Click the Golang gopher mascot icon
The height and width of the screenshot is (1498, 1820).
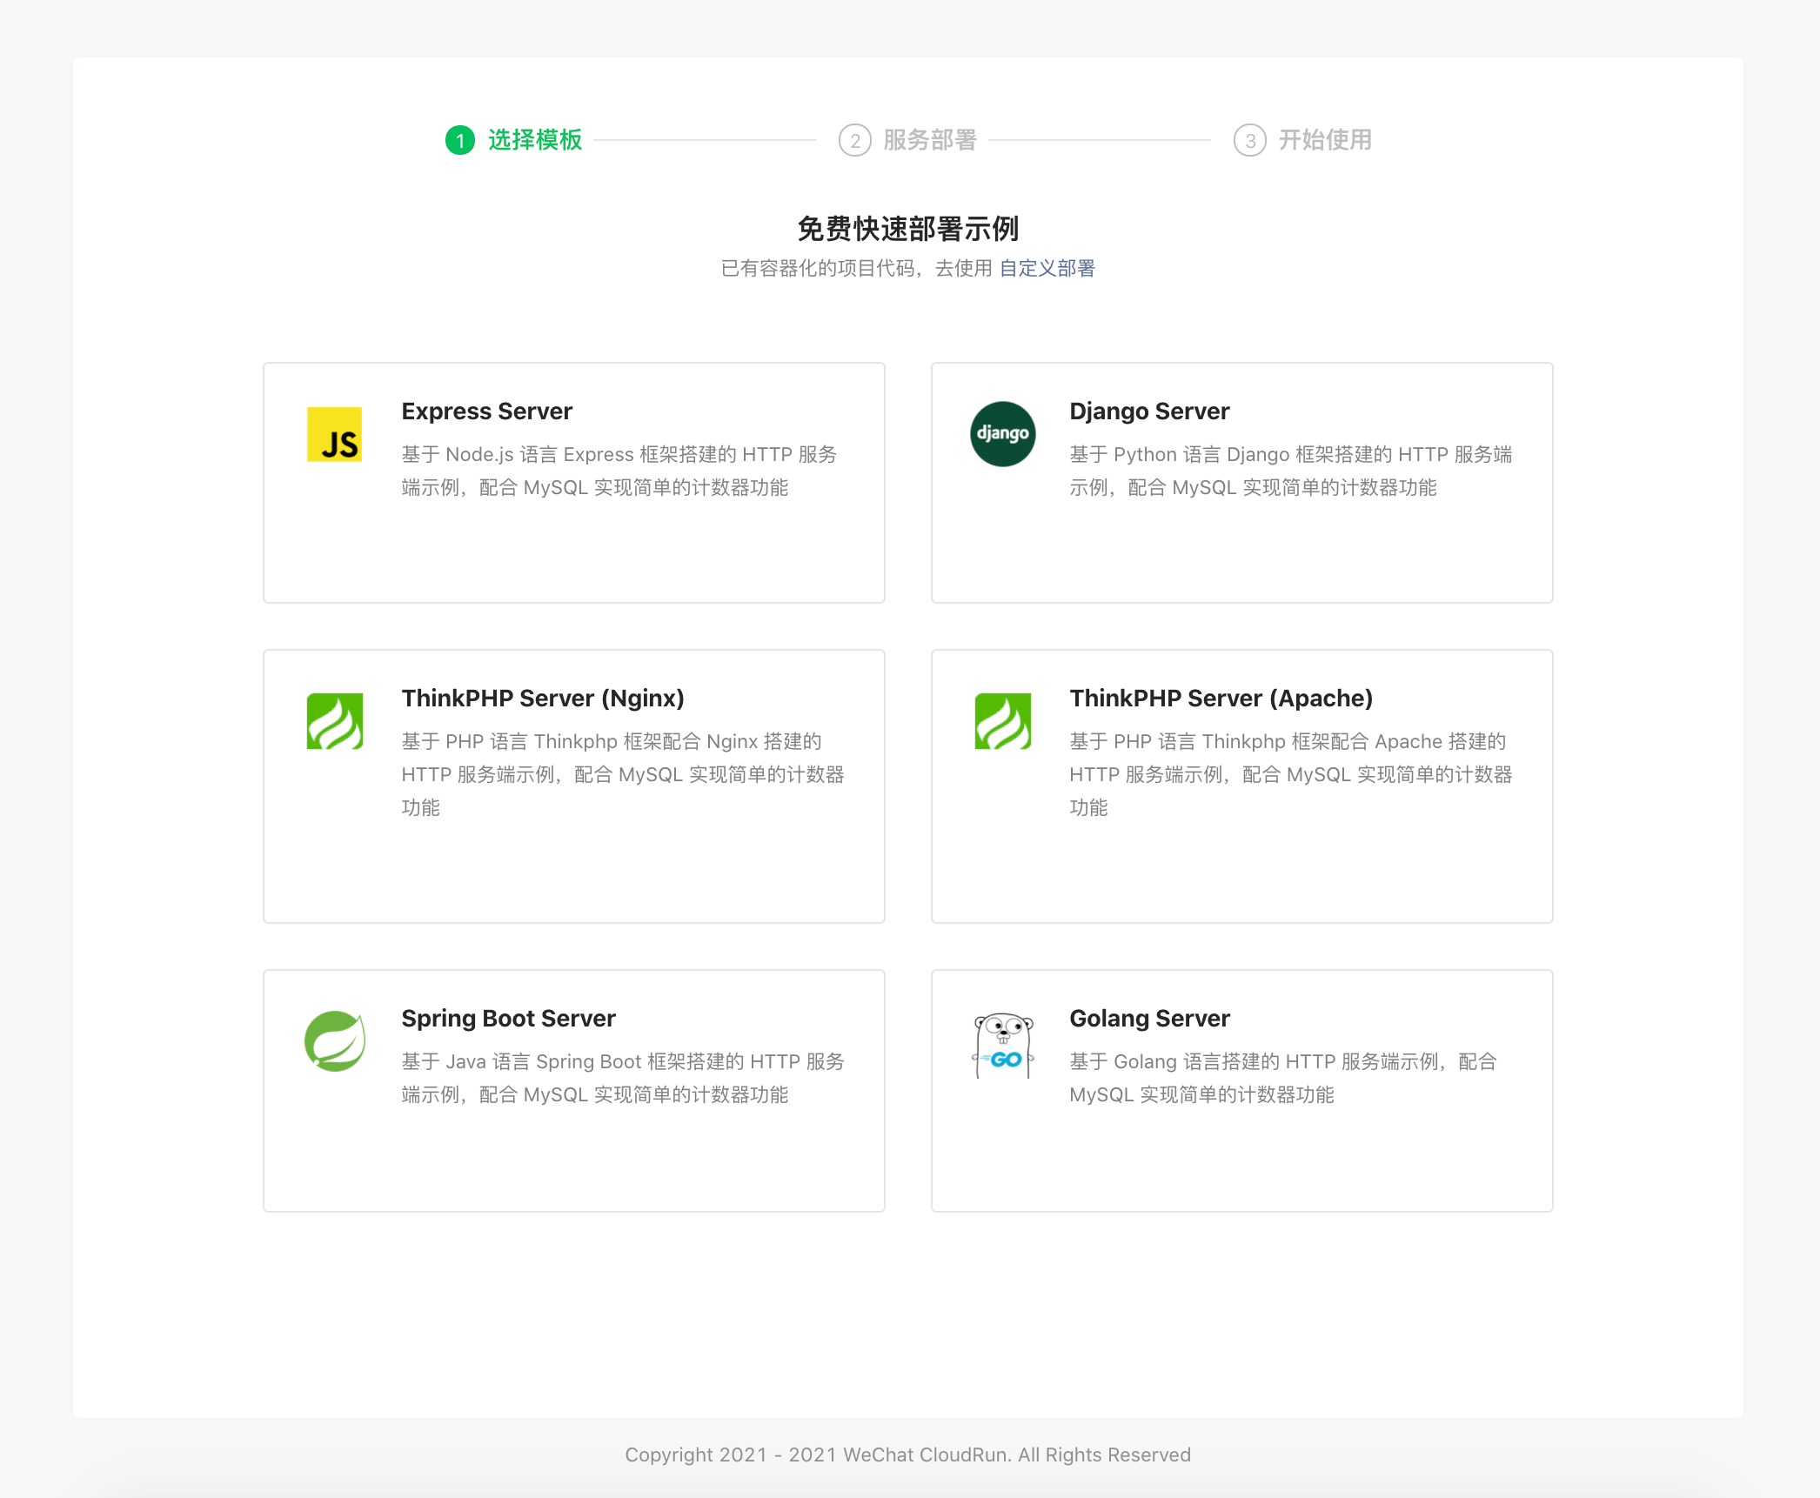coord(1002,1045)
